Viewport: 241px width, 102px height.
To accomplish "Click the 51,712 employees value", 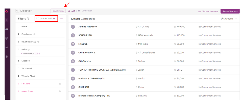I will tap(180, 70).
